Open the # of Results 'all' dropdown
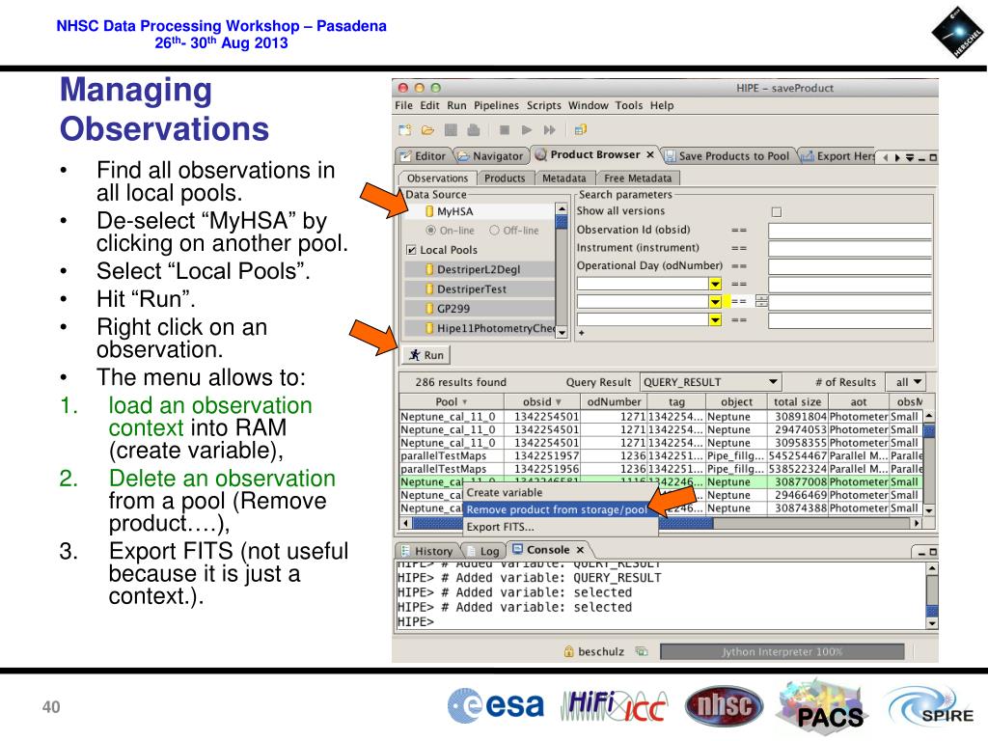The image size is (988, 741). tap(908, 382)
